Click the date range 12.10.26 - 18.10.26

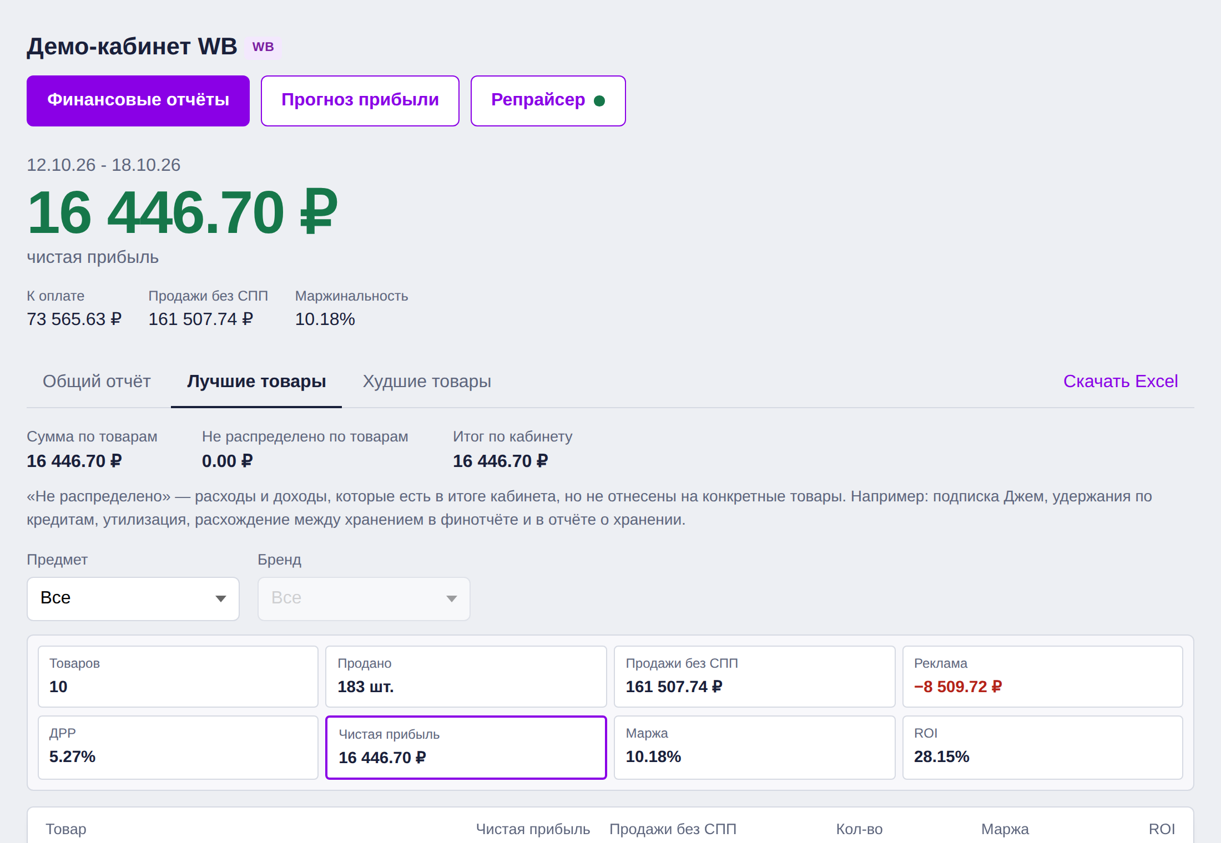[104, 165]
